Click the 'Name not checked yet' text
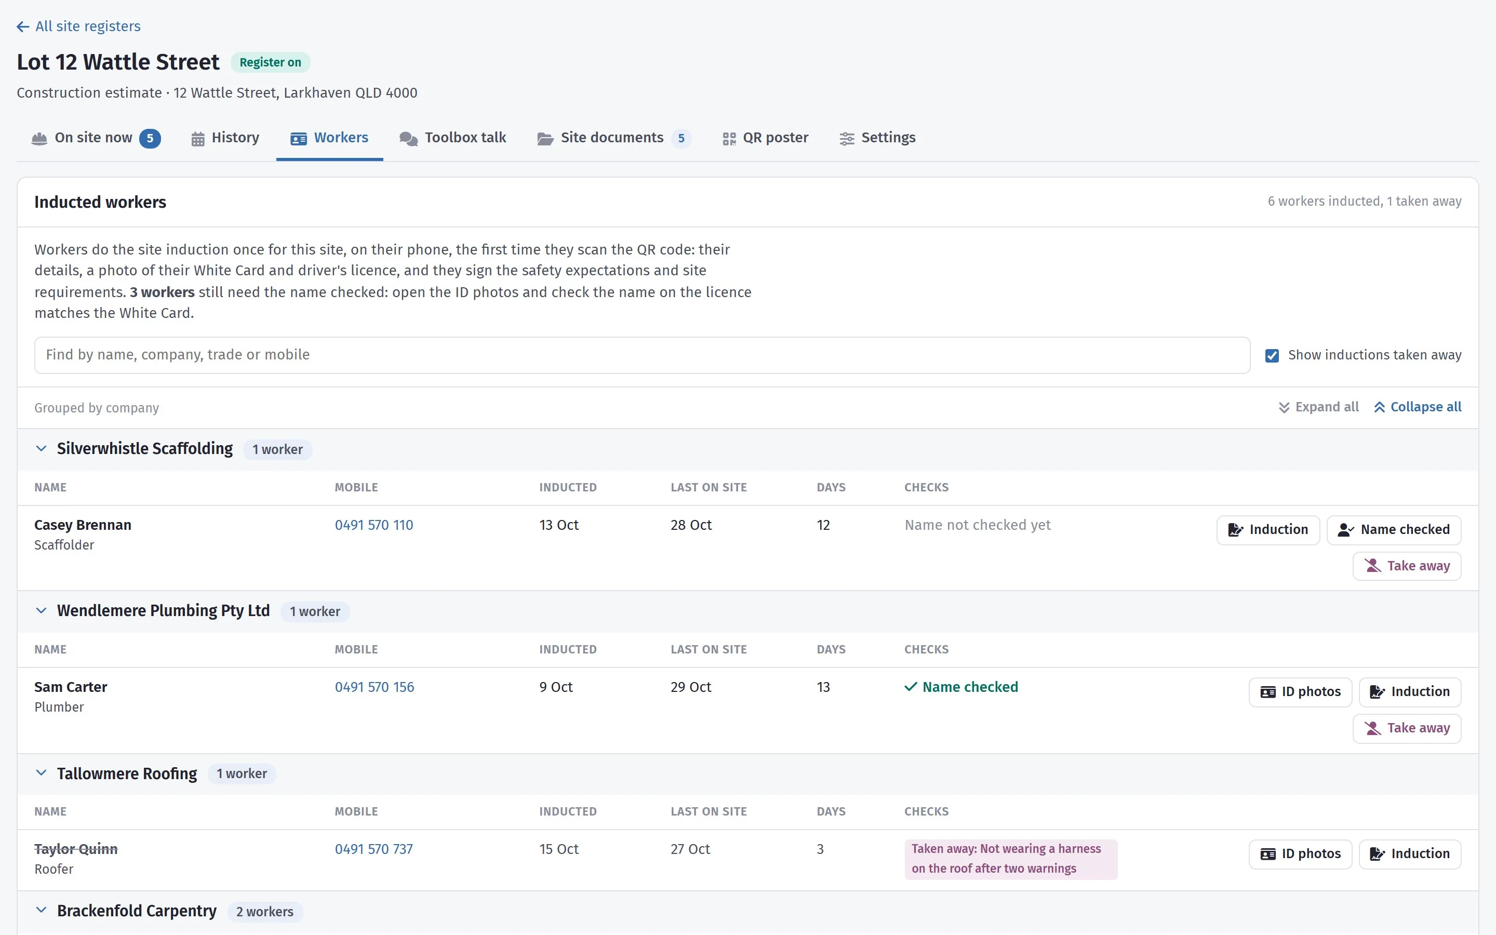Viewport: 1496px width, 935px height. (978, 525)
